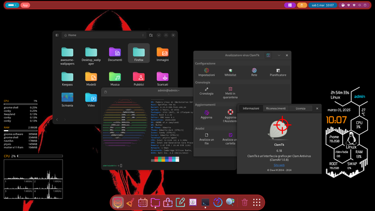Select the awesome-wallpapers folder in Files
Screen dimensions: 375x211
pos(67,56)
